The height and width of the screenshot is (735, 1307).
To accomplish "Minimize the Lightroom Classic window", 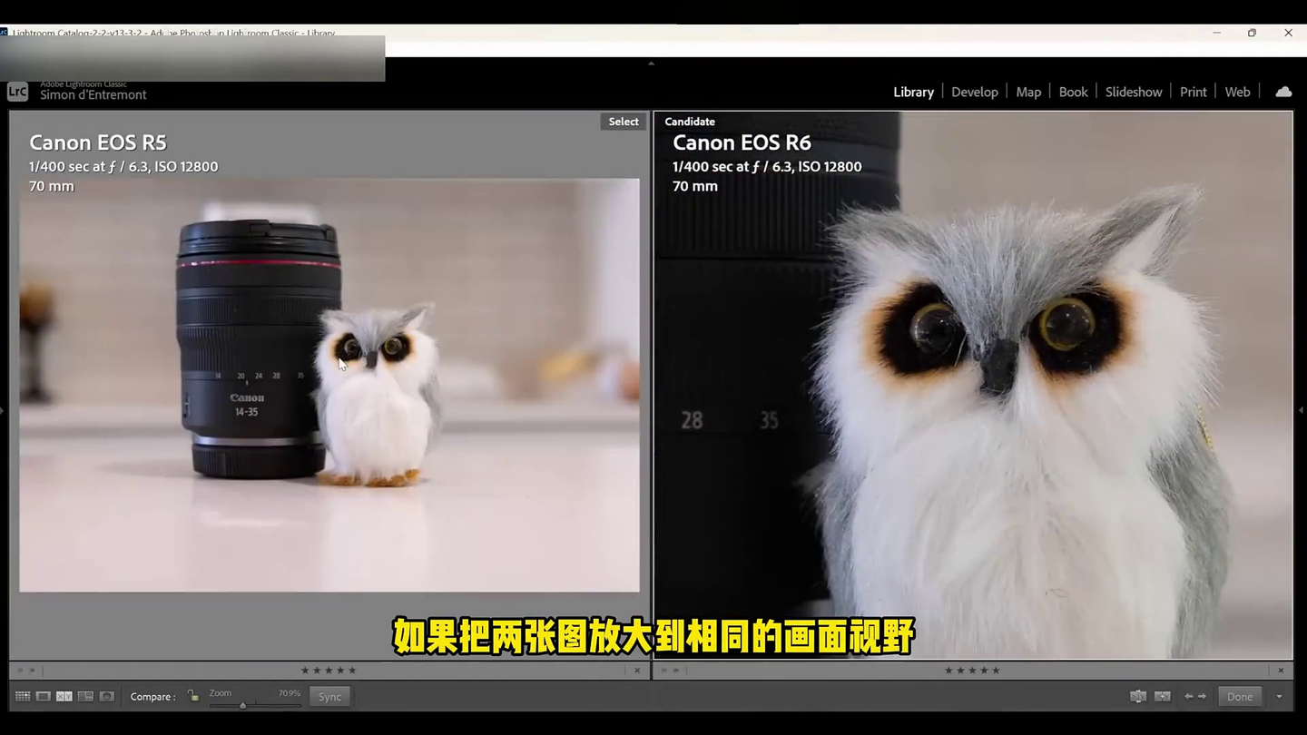I will pos(1216,33).
